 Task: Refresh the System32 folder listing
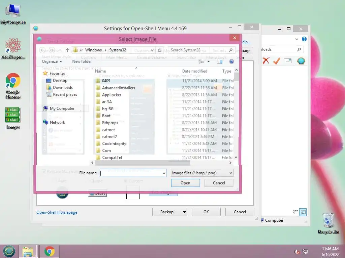point(159,50)
